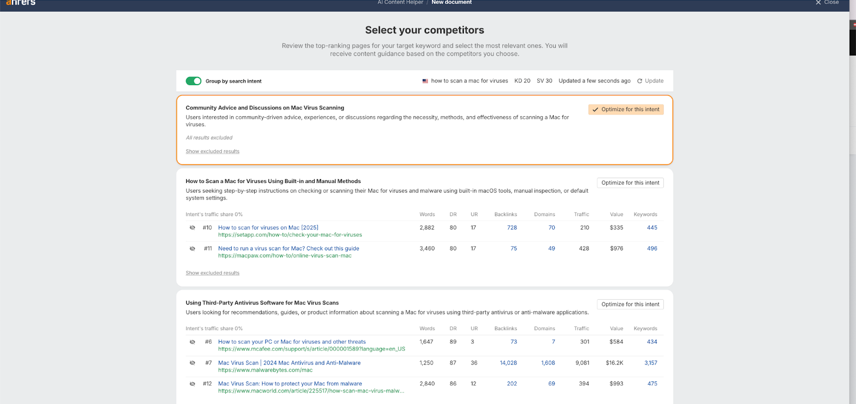Exclude result #11 using eye icon
The image size is (856, 404).
click(x=193, y=248)
